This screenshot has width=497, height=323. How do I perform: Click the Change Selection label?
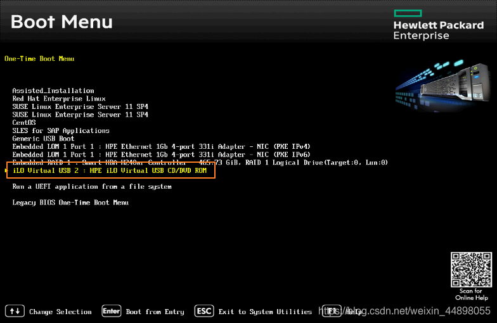(x=60, y=312)
